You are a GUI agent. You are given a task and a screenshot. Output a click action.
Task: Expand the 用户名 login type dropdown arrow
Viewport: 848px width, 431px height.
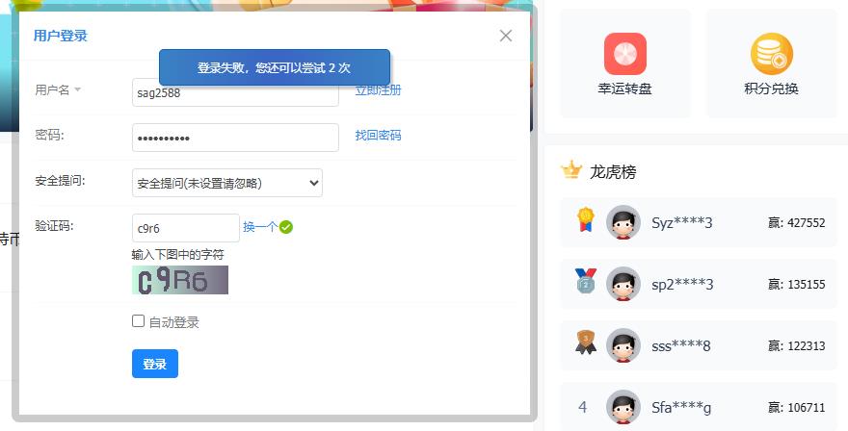point(78,90)
